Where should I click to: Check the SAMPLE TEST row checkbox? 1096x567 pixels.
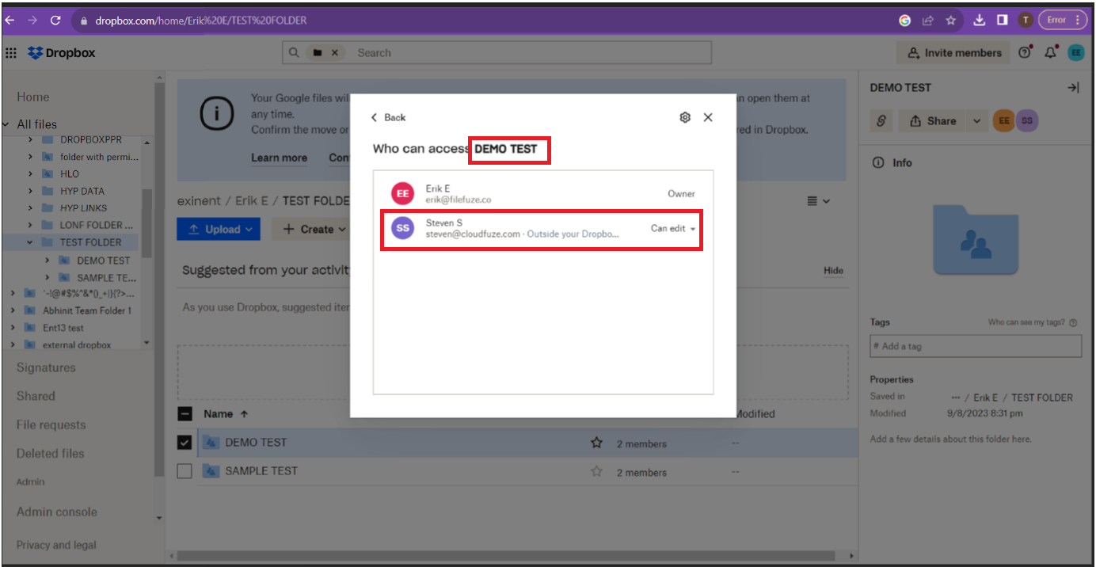pos(185,471)
